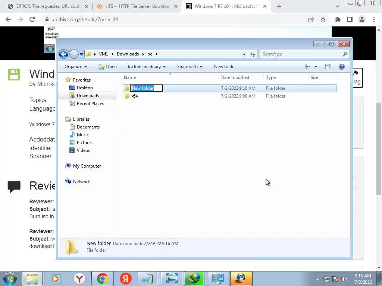Viewport: 382px width, 286px height.
Task: Open the Include in library menu
Action: [146, 67]
